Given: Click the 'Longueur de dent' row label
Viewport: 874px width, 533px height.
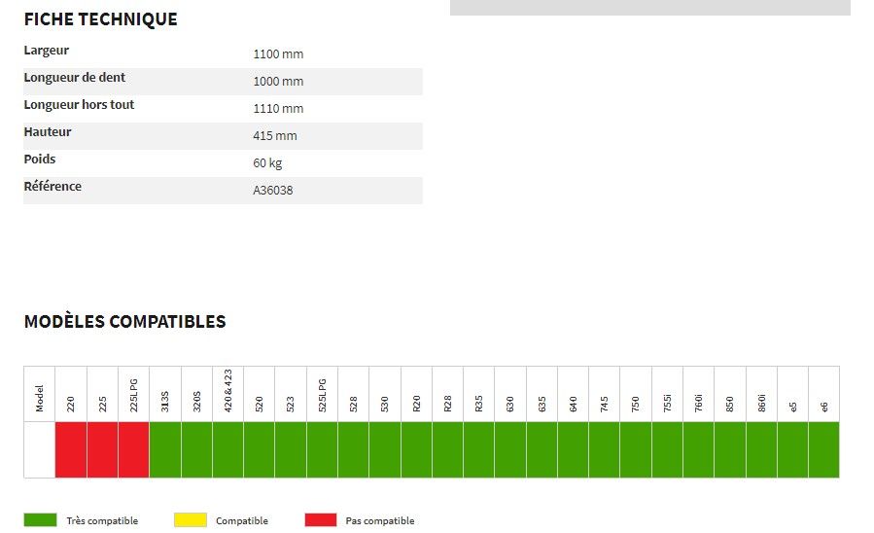Looking at the screenshot, I should coord(75,78).
